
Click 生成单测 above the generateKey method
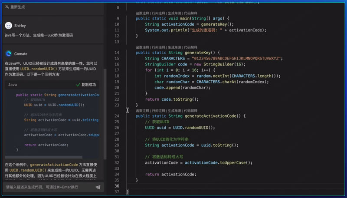[x=174, y=47]
